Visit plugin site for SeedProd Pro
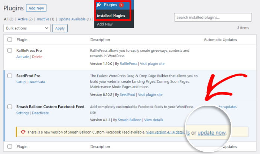The image size is (260, 154). pos(150,94)
